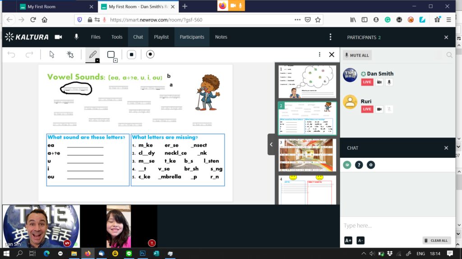Open the stroke color circle picker
The width and height of the screenshot is (462, 259).
click(150, 54)
